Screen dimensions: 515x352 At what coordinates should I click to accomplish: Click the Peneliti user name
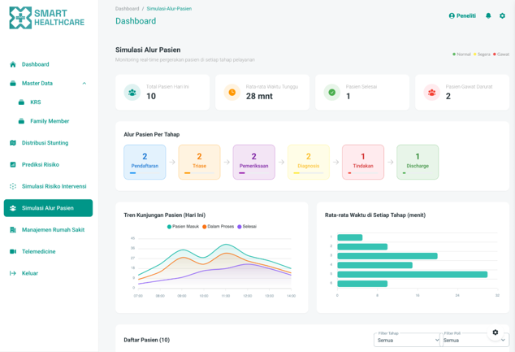466,15
